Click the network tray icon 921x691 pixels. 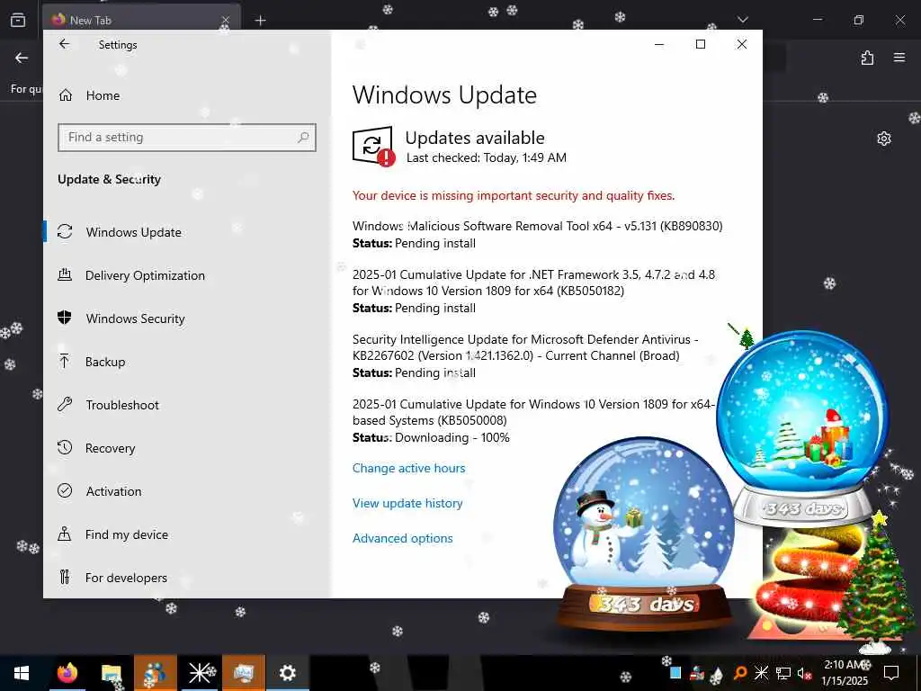point(783,673)
